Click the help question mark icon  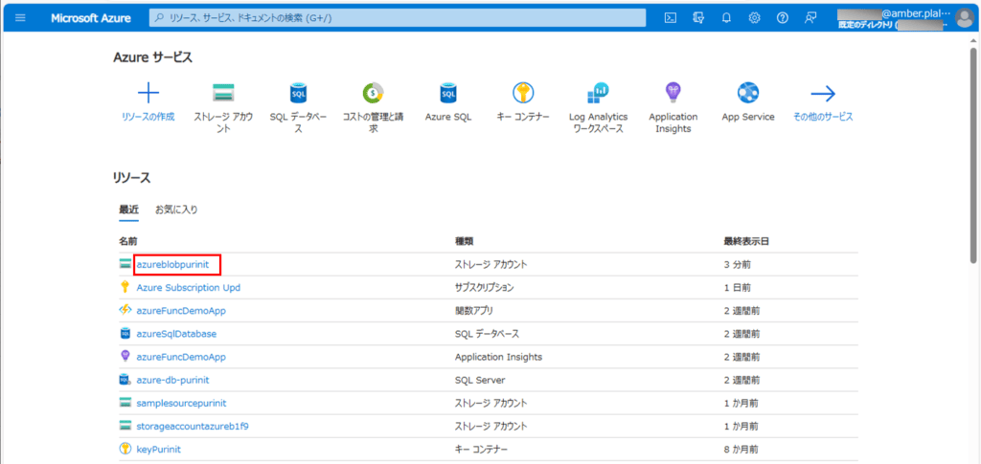[783, 18]
